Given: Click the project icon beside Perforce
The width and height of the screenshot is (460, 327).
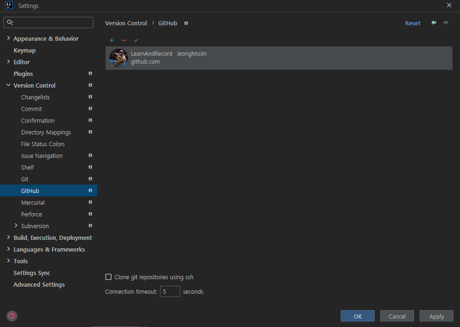Looking at the screenshot, I should 90,214.
